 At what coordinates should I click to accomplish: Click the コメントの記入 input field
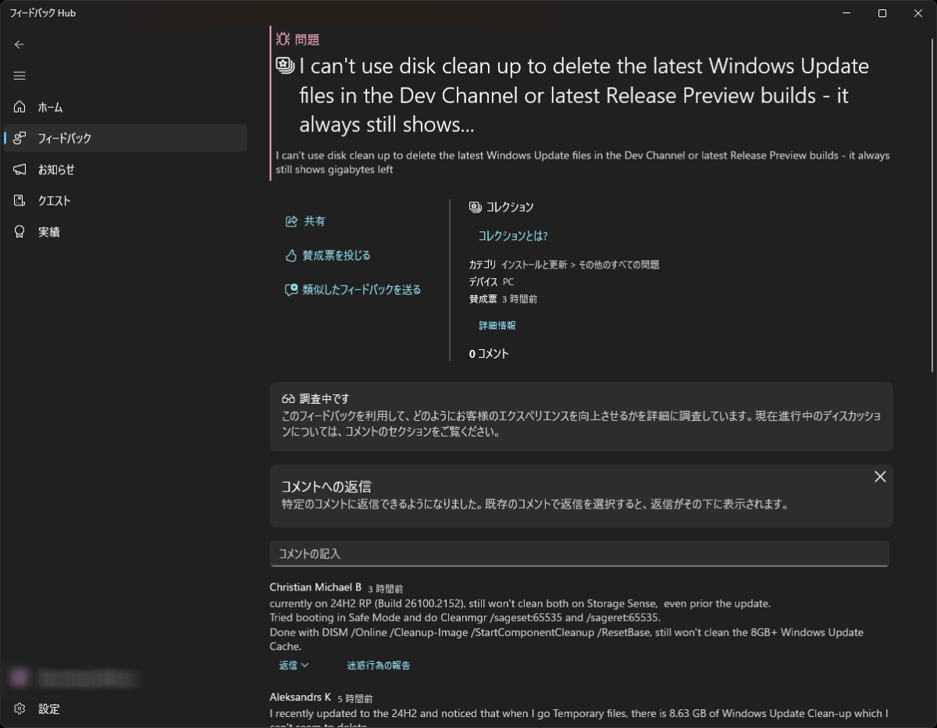[x=579, y=554]
